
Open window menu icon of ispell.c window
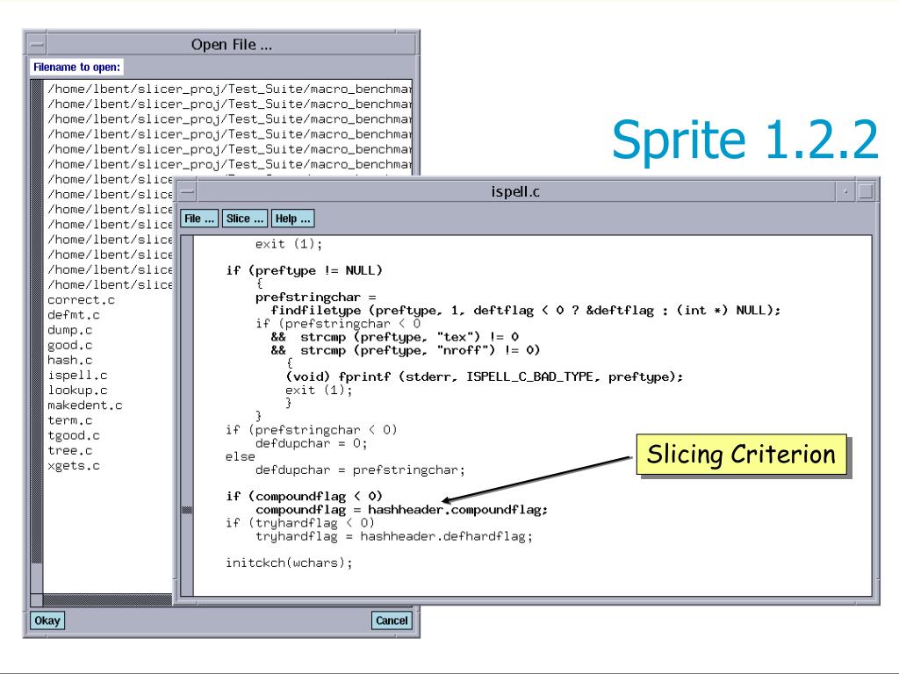point(187,191)
